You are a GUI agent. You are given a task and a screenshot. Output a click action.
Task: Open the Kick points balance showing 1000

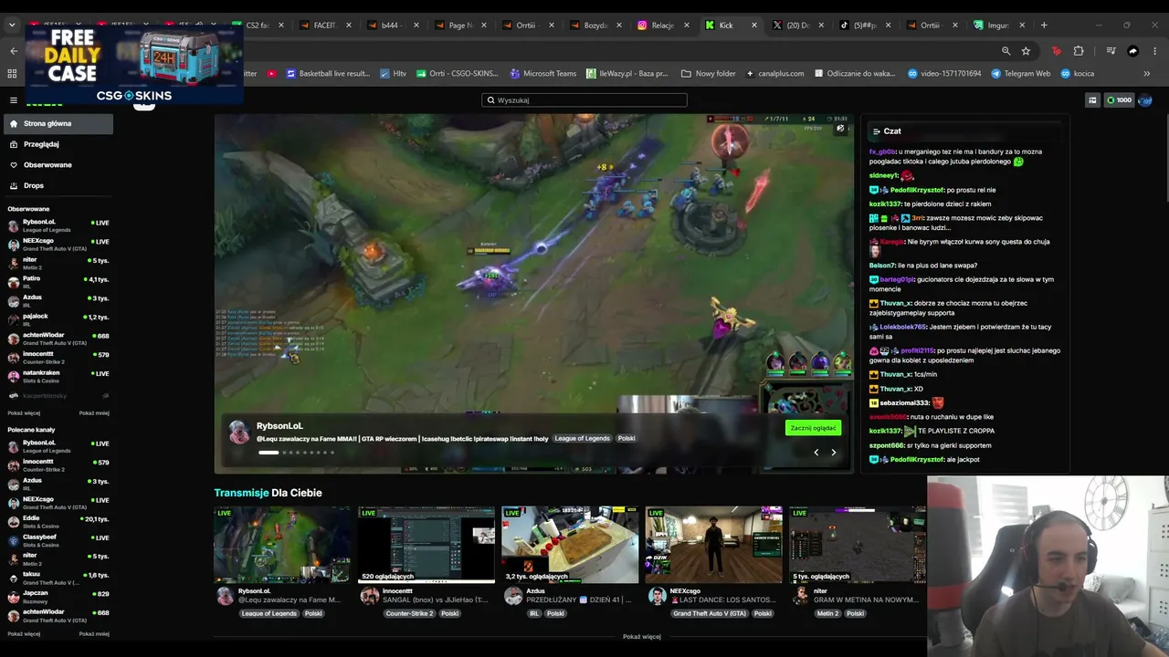(x=1119, y=100)
